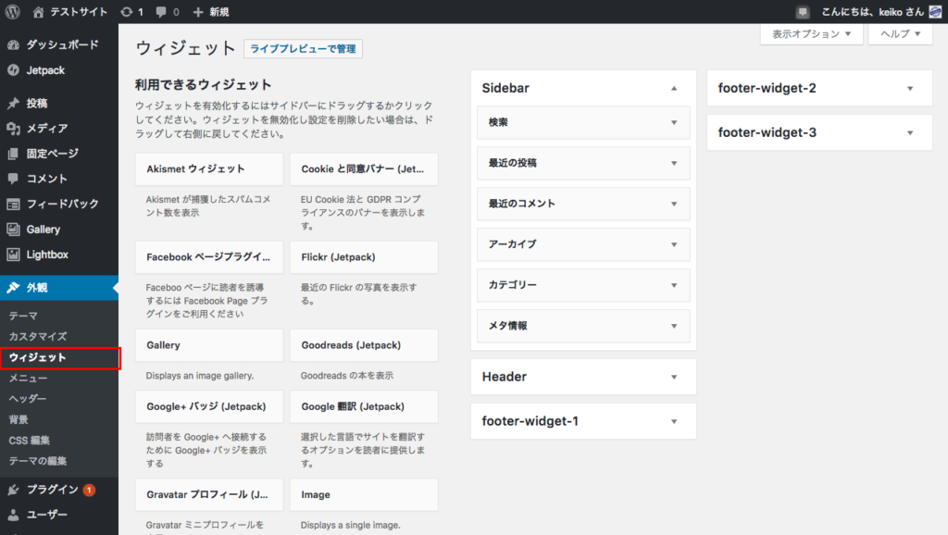Open メニュー in the 外観 submenu

click(x=28, y=378)
